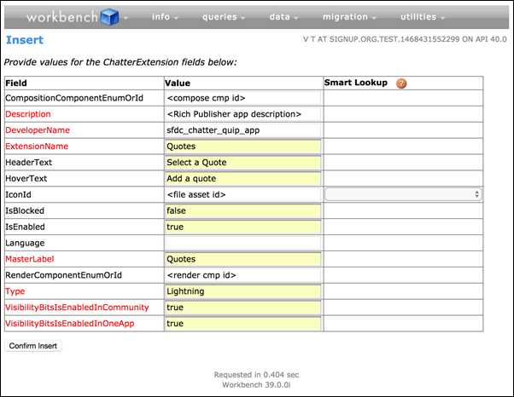Screen dimensions: 514x397
Task: Click the IsEnabled field label
Action: [26, 227]
